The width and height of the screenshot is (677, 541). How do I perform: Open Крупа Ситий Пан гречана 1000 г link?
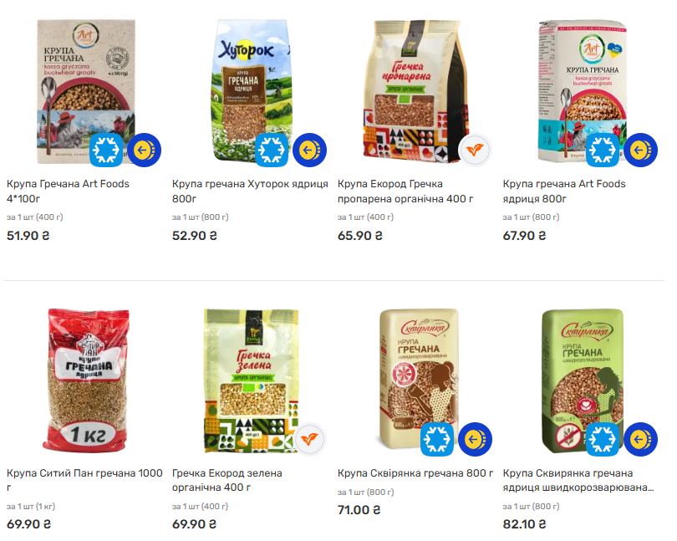point(84,480)
